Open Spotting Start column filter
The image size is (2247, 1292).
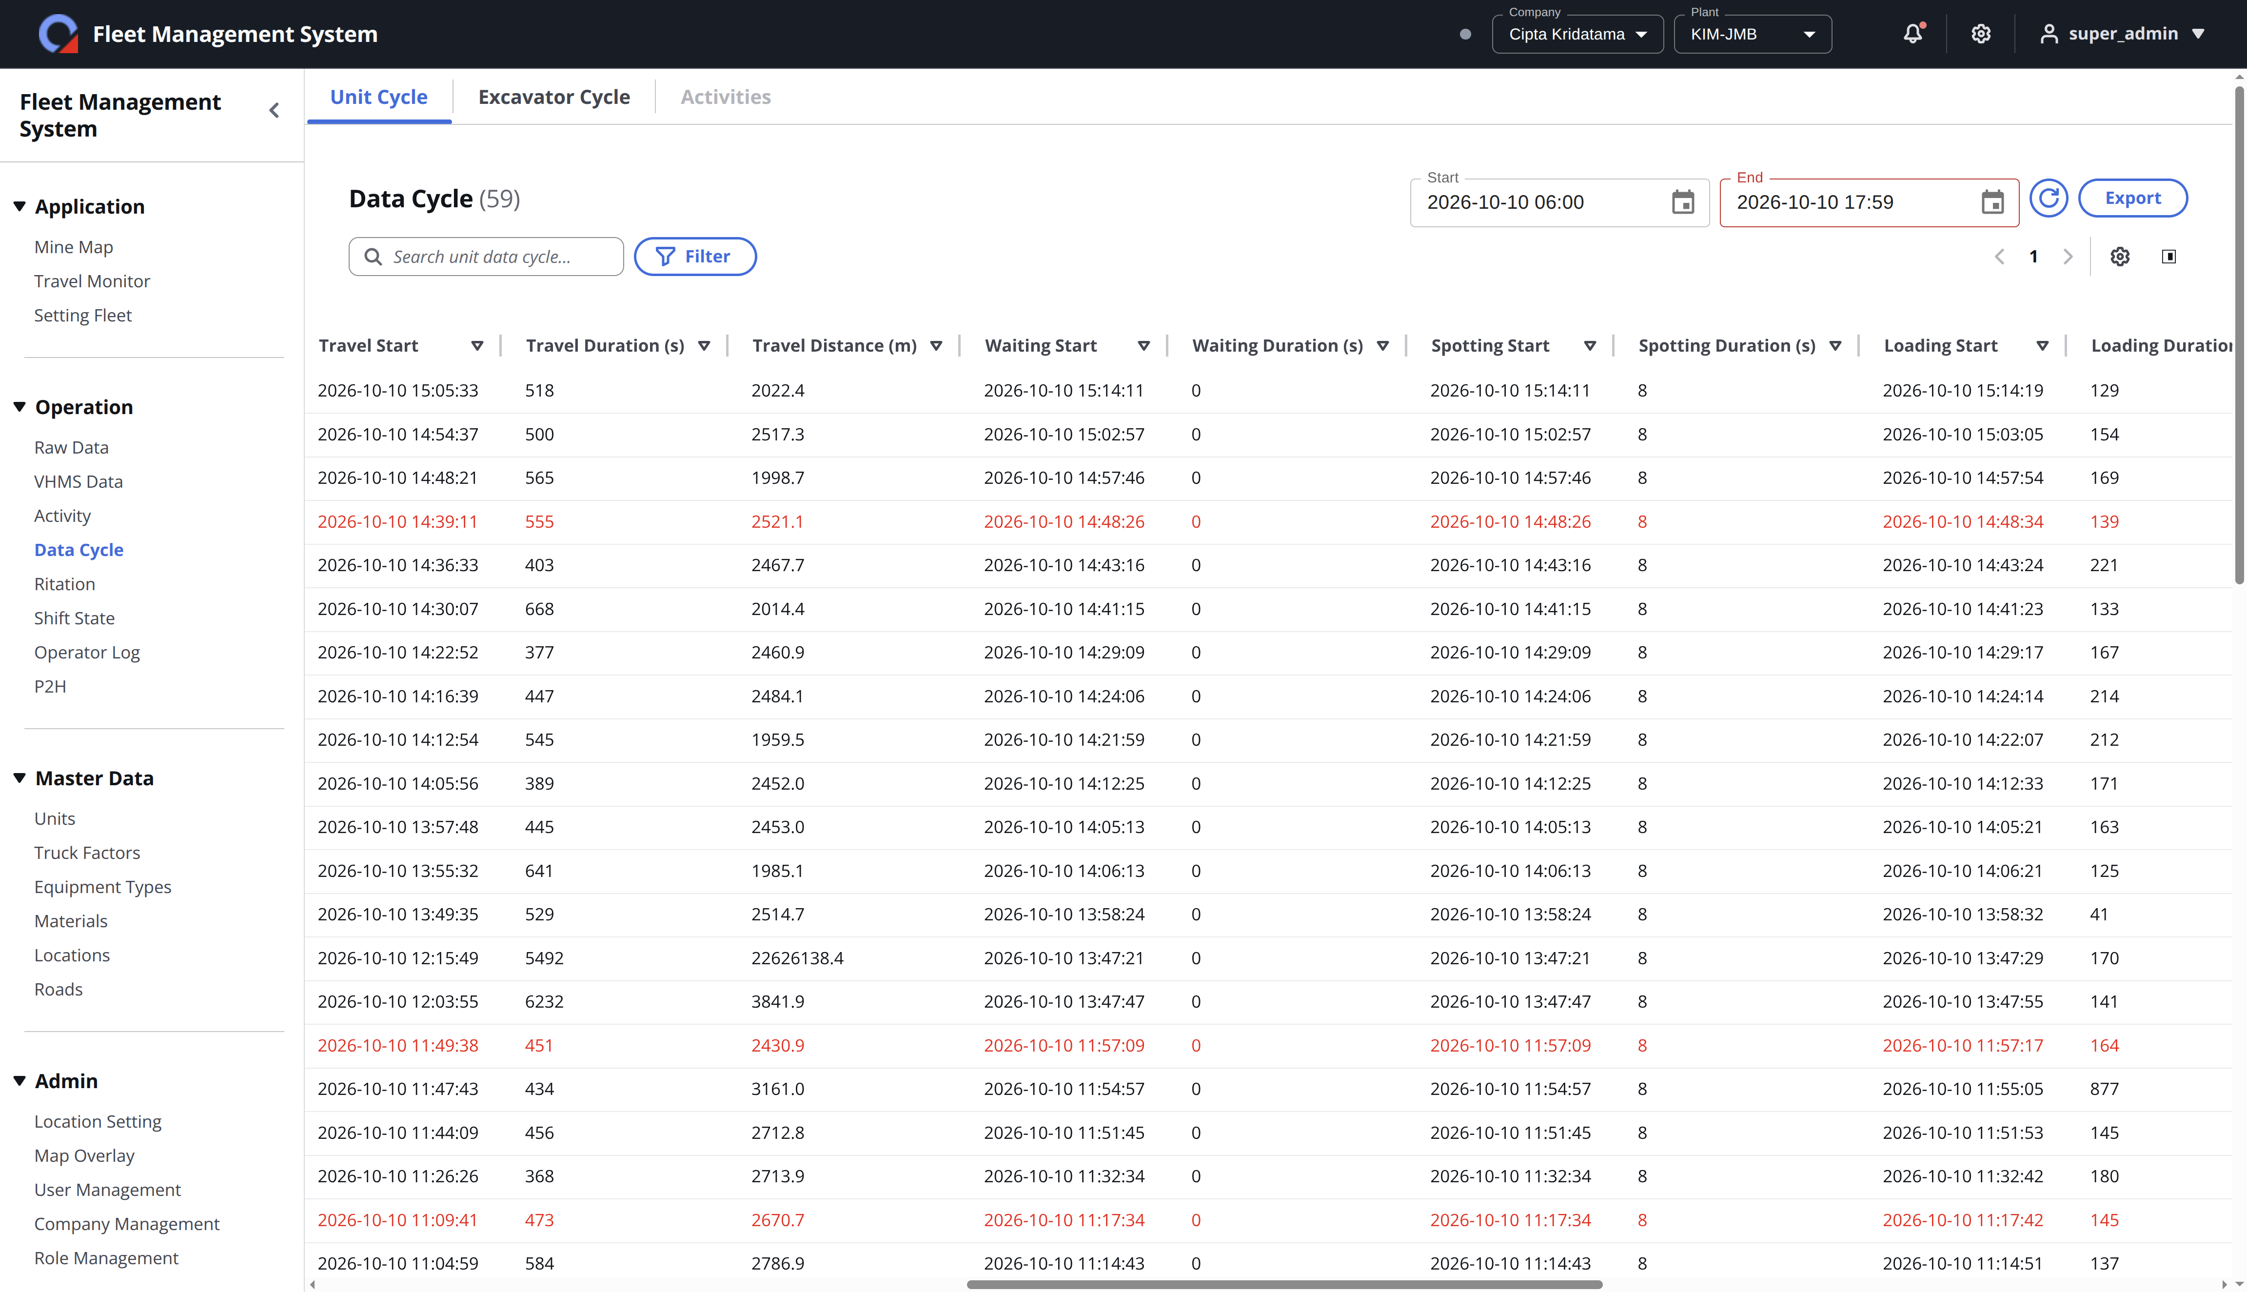click(1590, 346)
